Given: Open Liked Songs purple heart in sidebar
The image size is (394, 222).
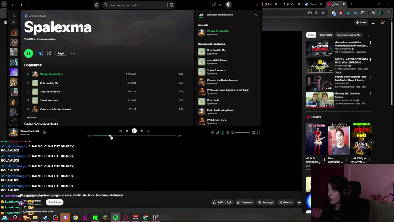Looking at the screenshot, I should point(14,72).
